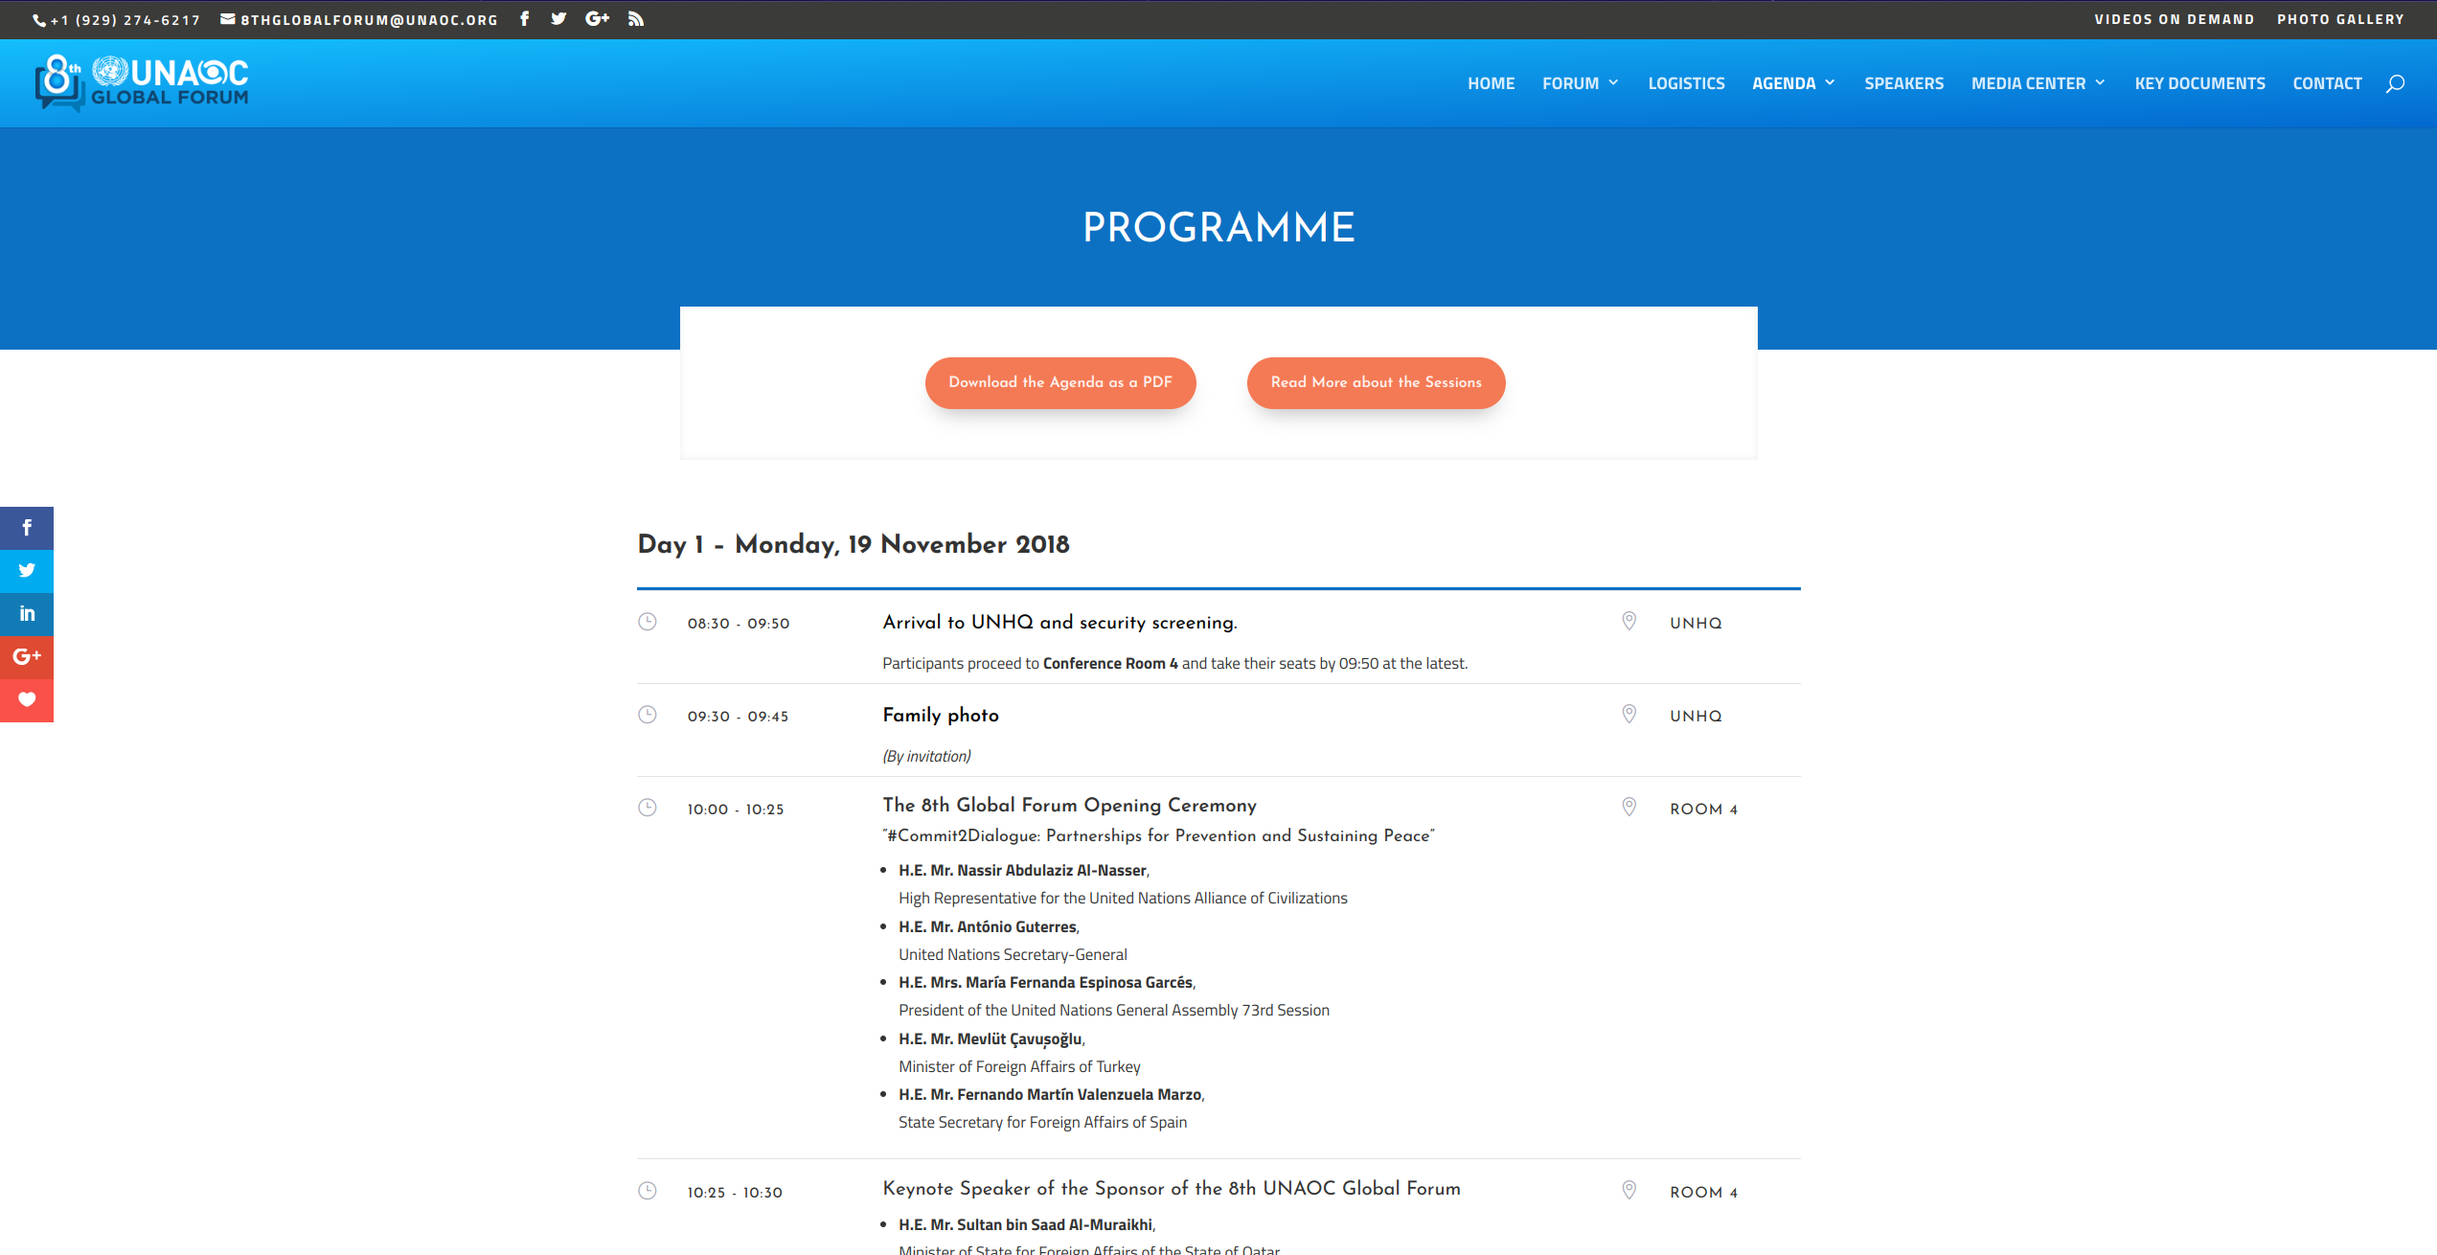Click the forum email address link

[x=369, y=19]
